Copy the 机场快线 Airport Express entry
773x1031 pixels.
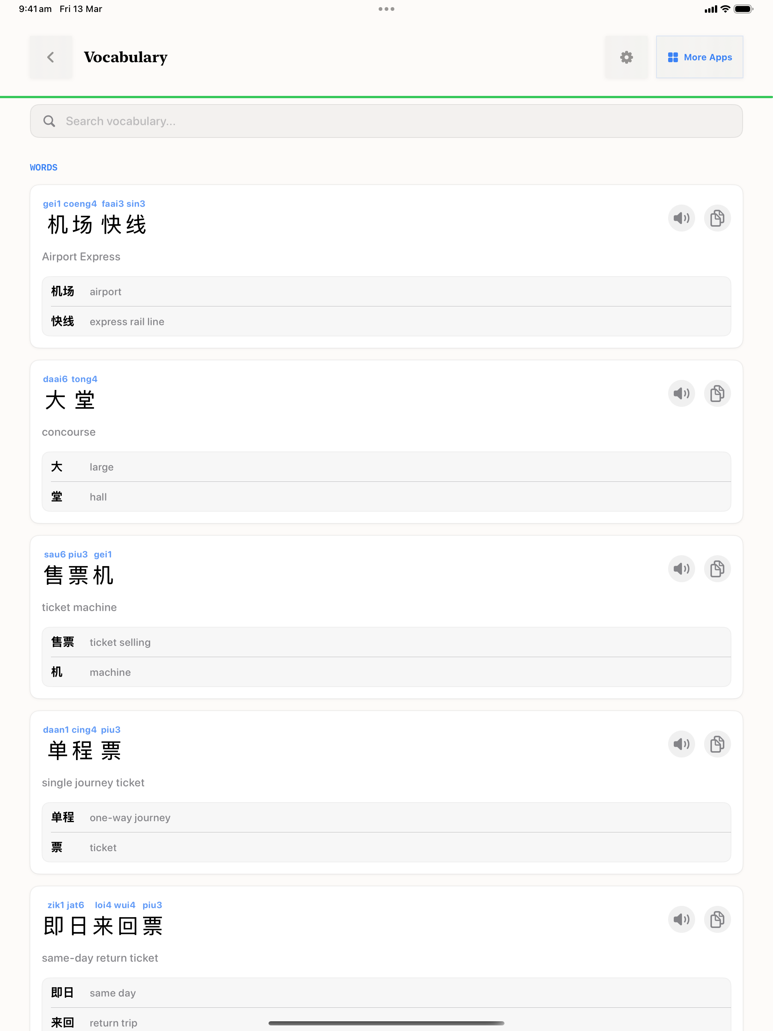click(716, 218)
